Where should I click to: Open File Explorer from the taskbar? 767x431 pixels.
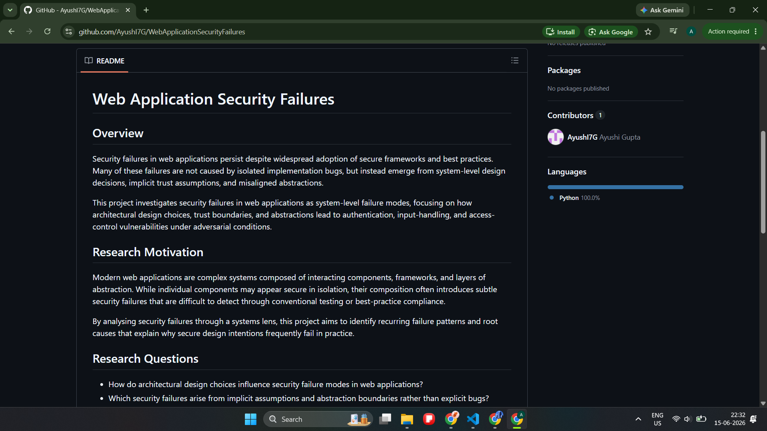pyautogui.click(x=407, y=419)
